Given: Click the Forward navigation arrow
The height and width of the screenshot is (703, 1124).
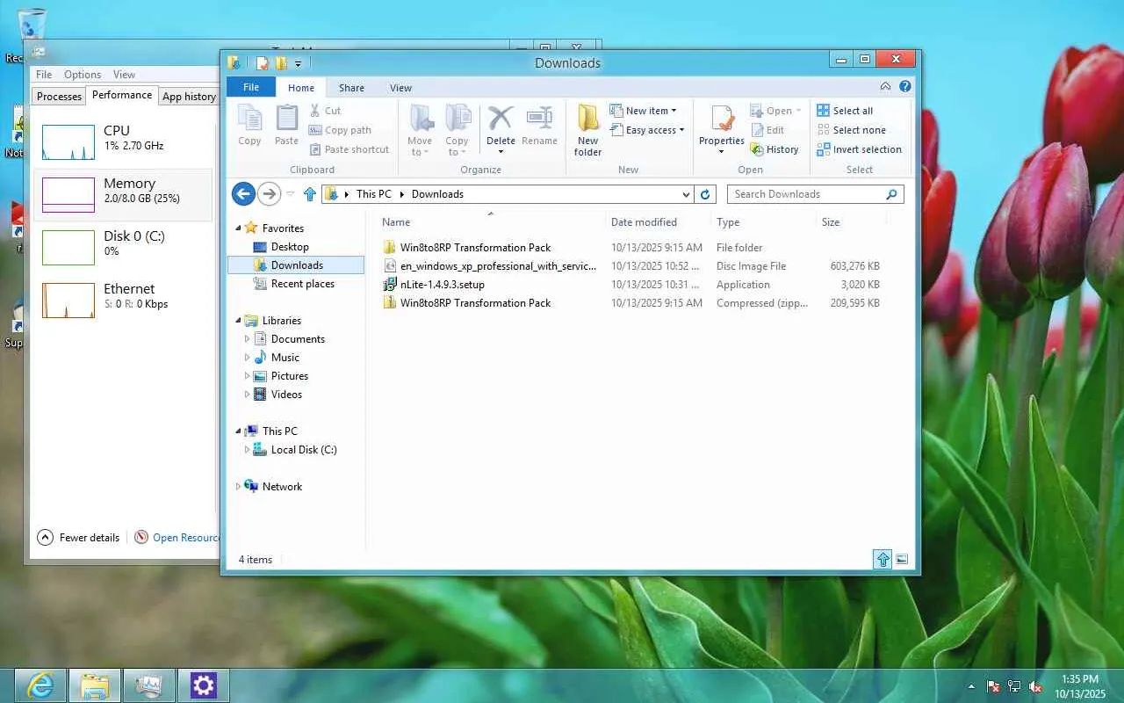Looking at the screenshot, I should 270,194.
